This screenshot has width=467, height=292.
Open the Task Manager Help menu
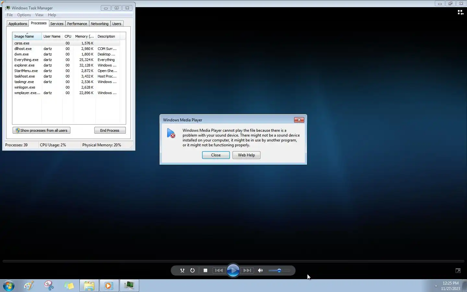(x=52, y=15)
